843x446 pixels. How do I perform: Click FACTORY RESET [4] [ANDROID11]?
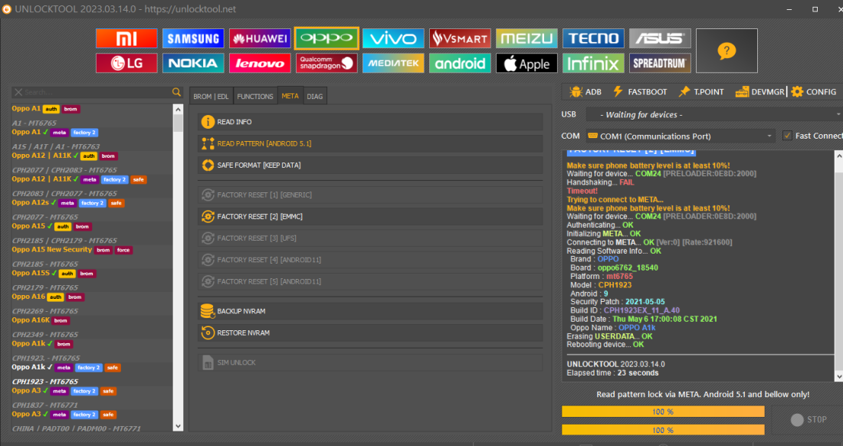click(370, 260)
